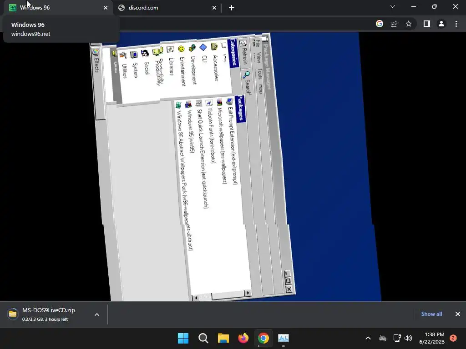Open the Windows Start menu

[183, 338]
